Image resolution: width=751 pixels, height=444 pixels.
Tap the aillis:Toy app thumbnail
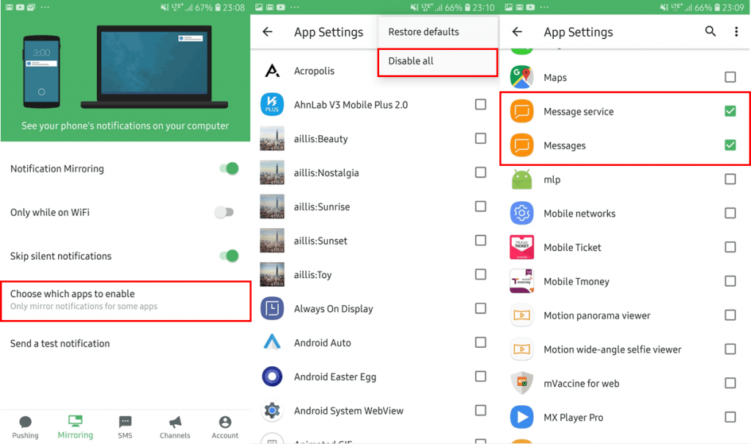pyautogui.click(x=272, y=274)
